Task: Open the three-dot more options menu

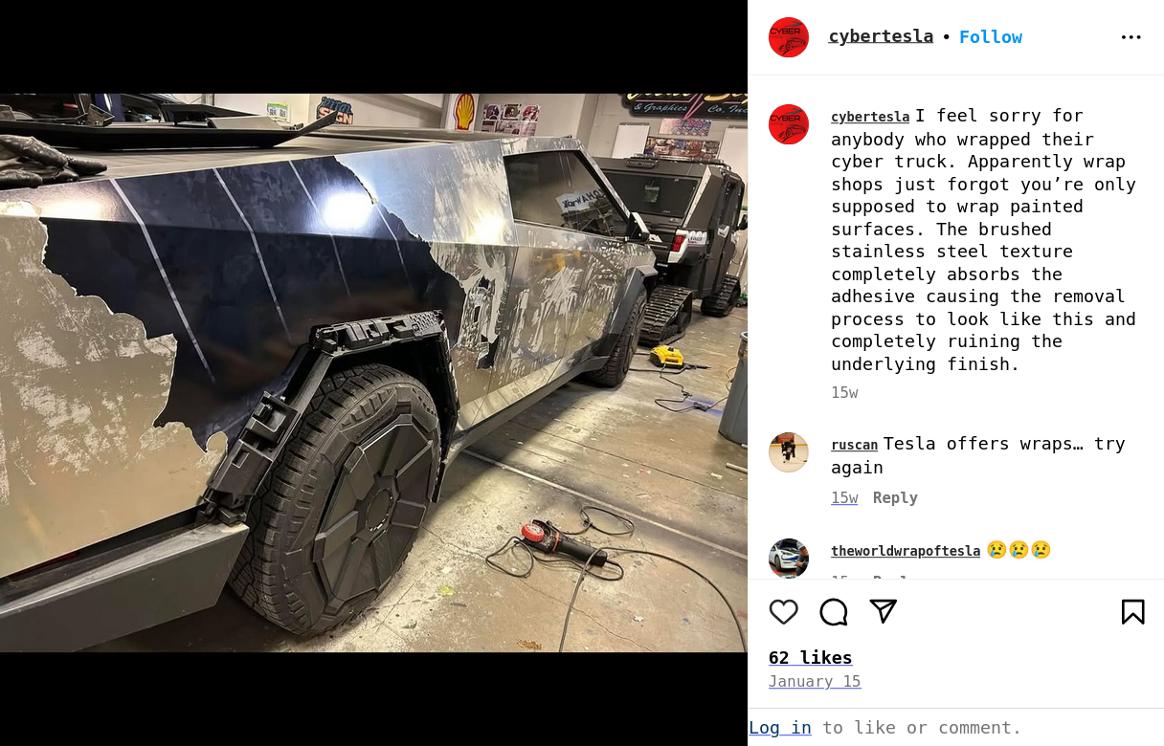Action: tap(1131, 37)
